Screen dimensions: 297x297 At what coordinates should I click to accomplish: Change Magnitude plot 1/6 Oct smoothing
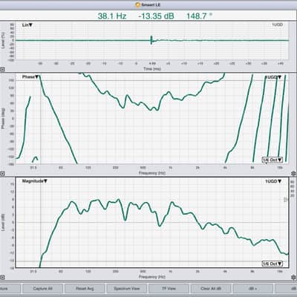(x=272, y=264)
